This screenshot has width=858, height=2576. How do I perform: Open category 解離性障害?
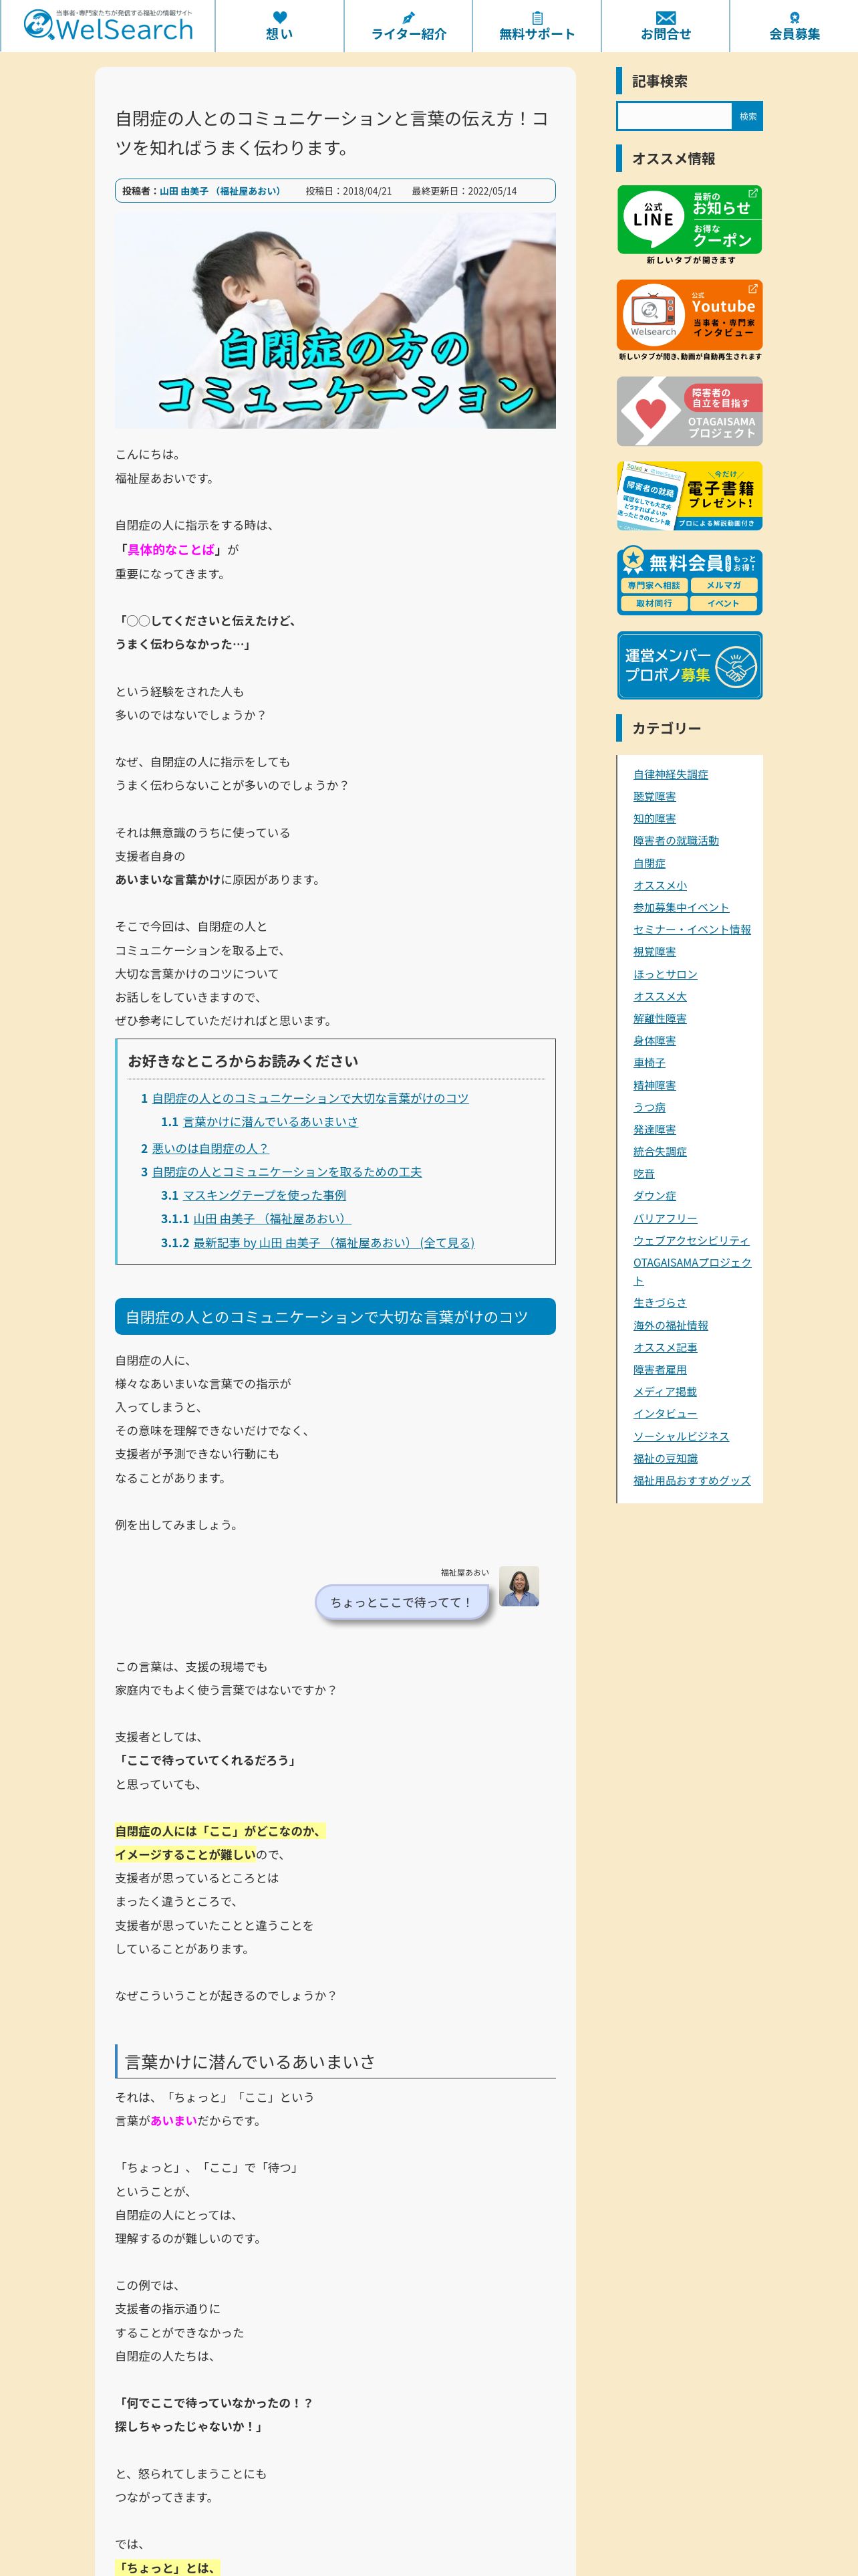(660, 1019)
